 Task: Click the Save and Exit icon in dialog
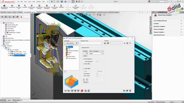pyautogui.click(x=124, y=91)
